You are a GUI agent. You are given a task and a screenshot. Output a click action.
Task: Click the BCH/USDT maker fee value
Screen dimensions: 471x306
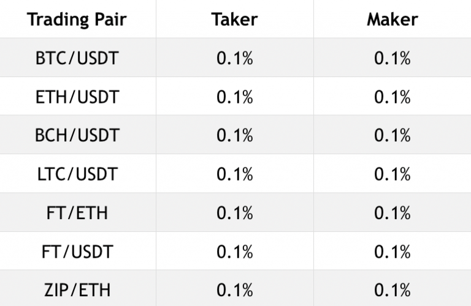tap(392, 135)
